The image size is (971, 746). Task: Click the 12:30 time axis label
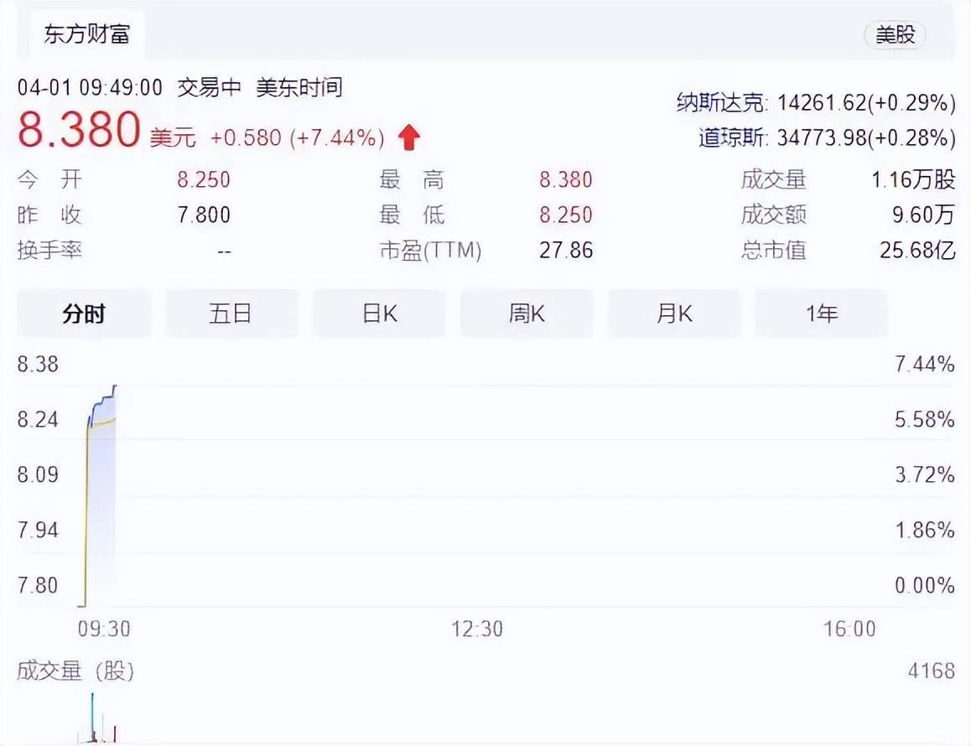coord(477,629)
